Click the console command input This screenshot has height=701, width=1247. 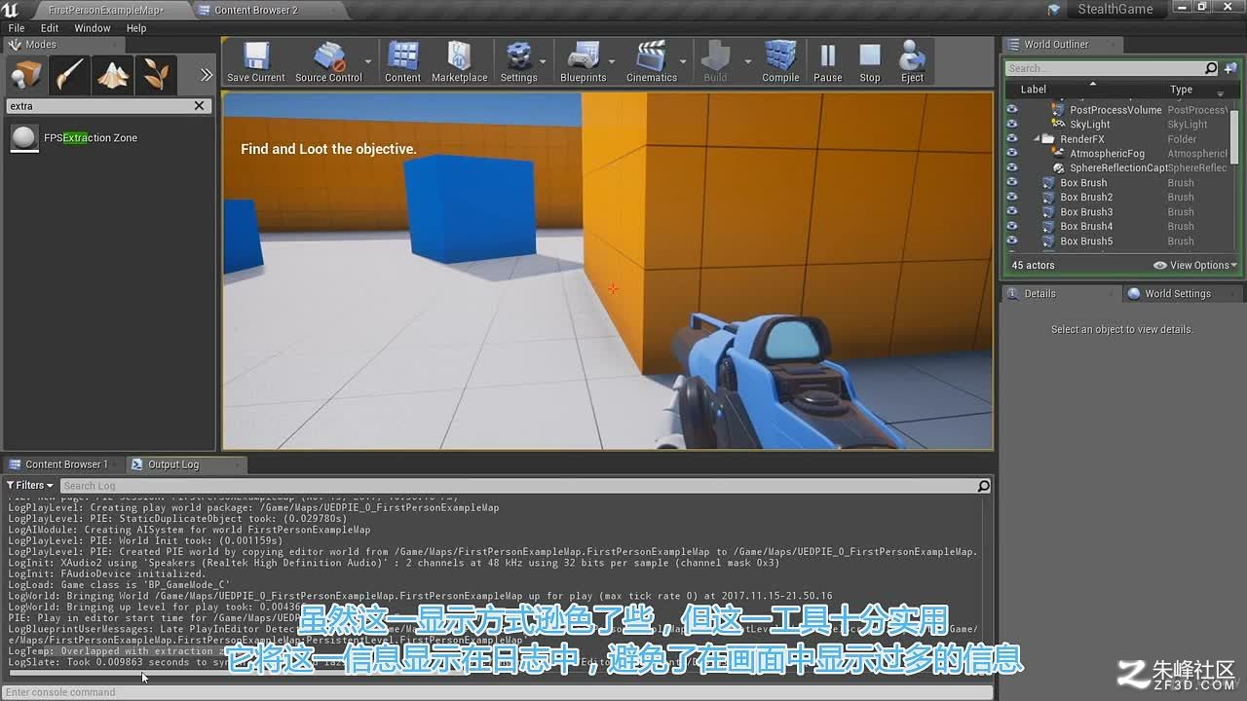pyautogui.click(x=497, y=692)
